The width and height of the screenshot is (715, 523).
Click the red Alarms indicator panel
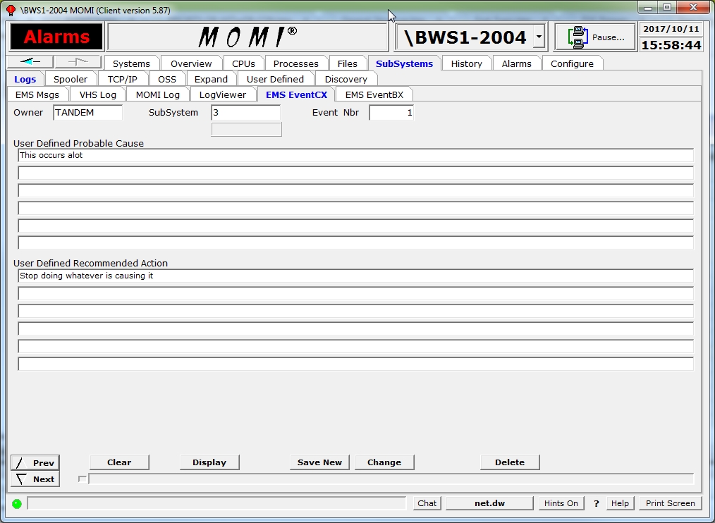pos(56,37)
